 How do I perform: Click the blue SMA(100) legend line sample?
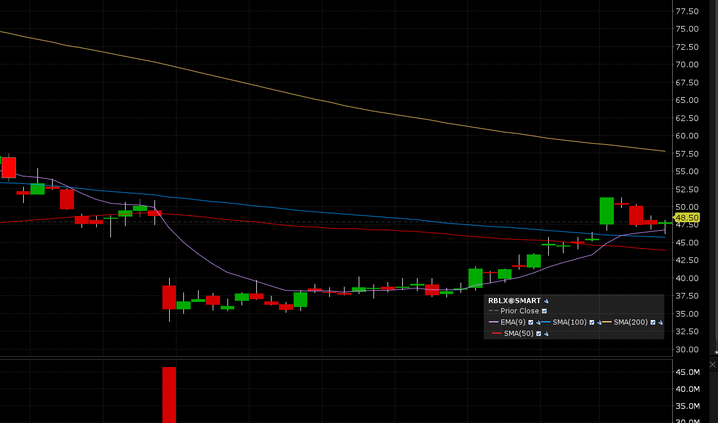(545, 322)
